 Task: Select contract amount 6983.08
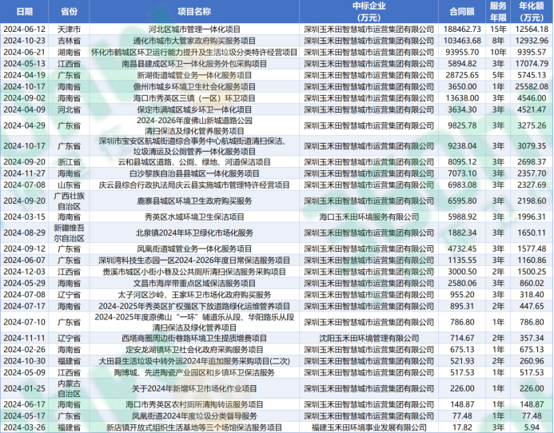462,185
